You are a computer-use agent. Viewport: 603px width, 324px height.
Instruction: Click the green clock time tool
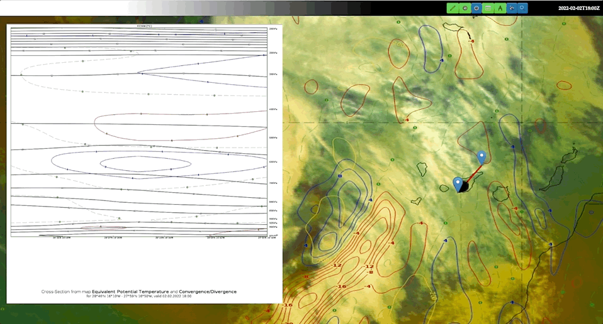click(465, 8)
